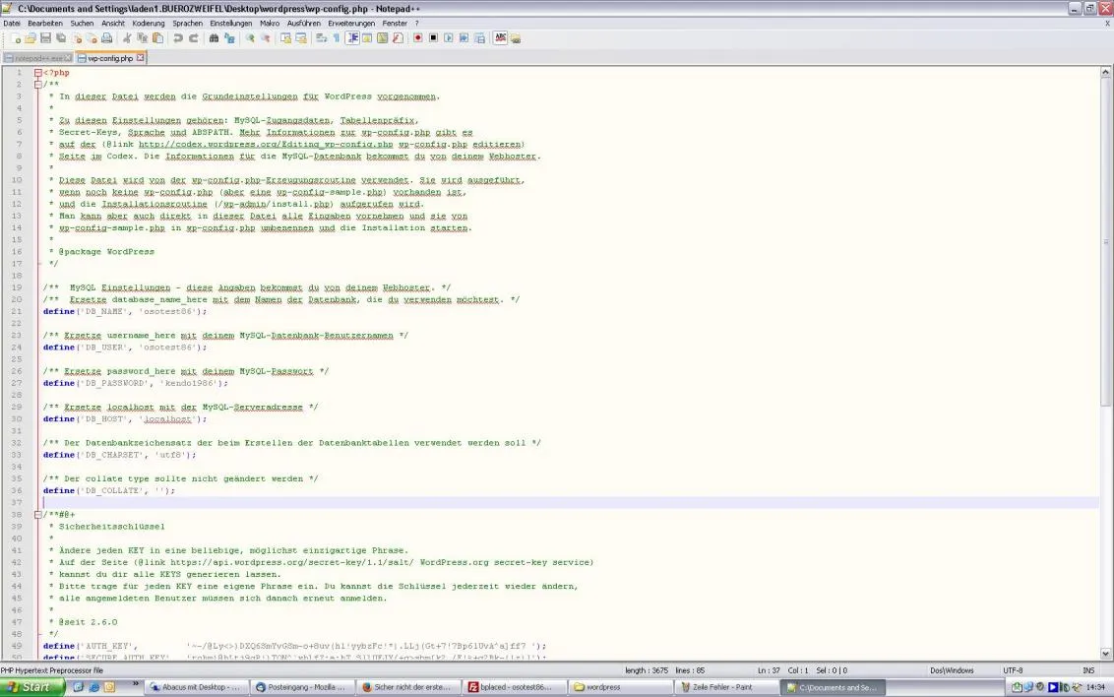The width and height of the screenshot is (1114, 697).
Task: Cut selection with the scissors icon
Action: (127, 37)
